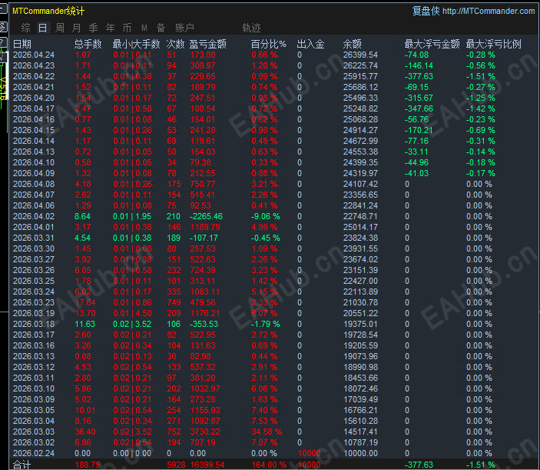Screen dimensions: 540x470
Task: Click the 合计 totals row label
Action: tap(22, 465)
